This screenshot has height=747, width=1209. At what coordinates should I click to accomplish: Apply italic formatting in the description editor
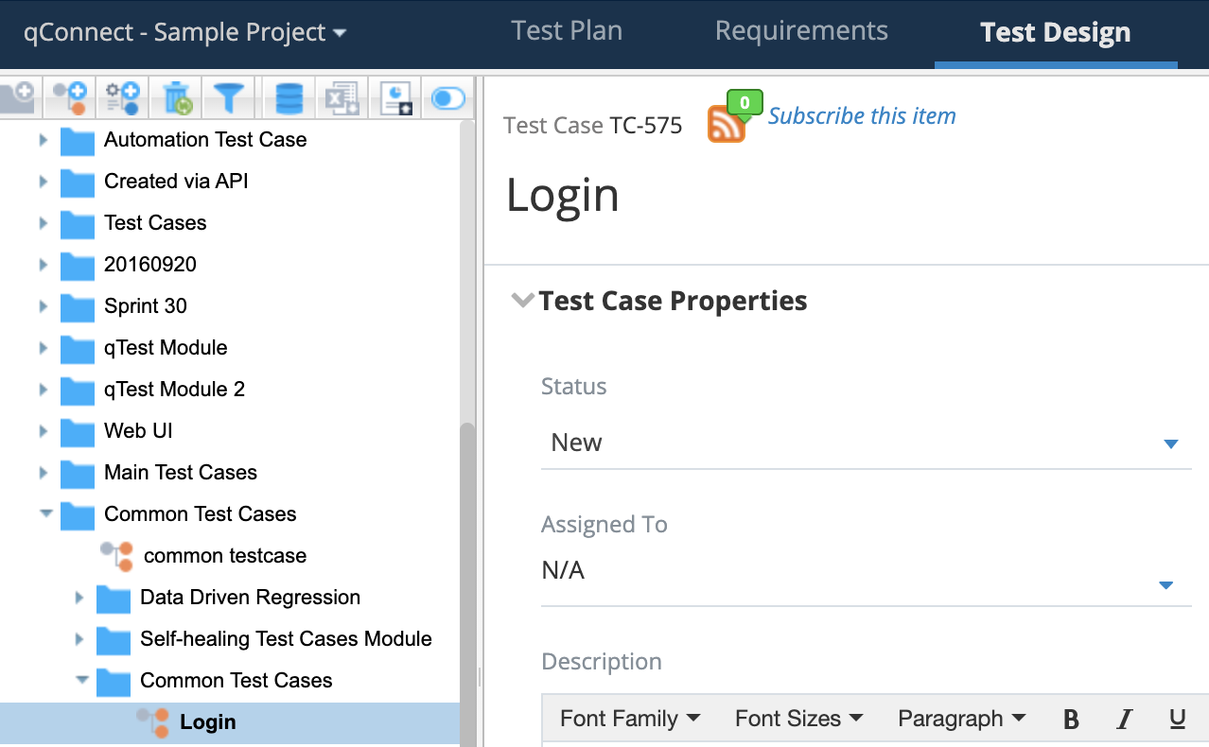(1123, 719)
